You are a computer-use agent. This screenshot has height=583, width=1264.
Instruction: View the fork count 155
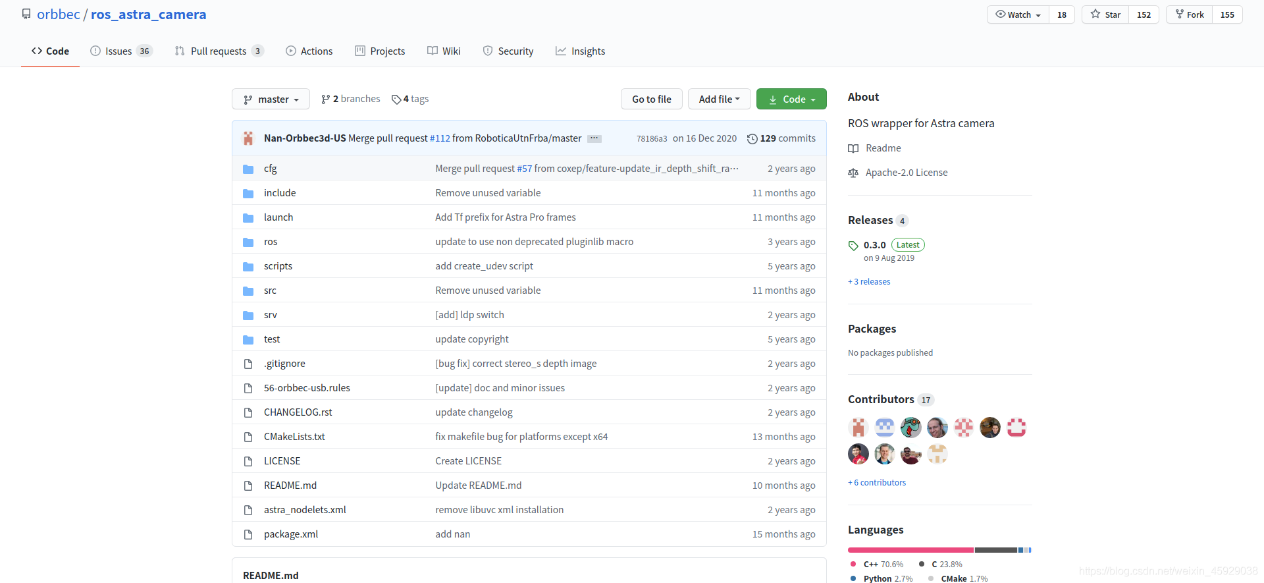tap(1227, 14)
